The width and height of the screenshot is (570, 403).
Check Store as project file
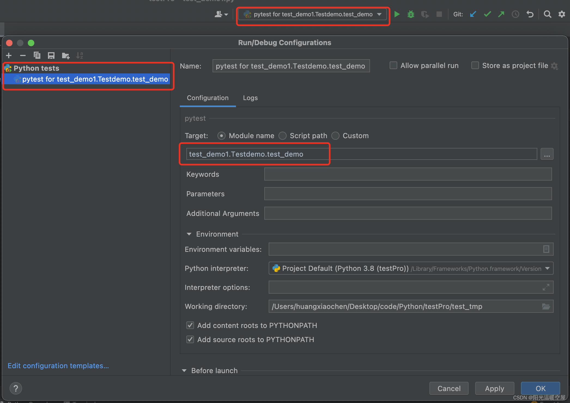[x=475, y=66]
